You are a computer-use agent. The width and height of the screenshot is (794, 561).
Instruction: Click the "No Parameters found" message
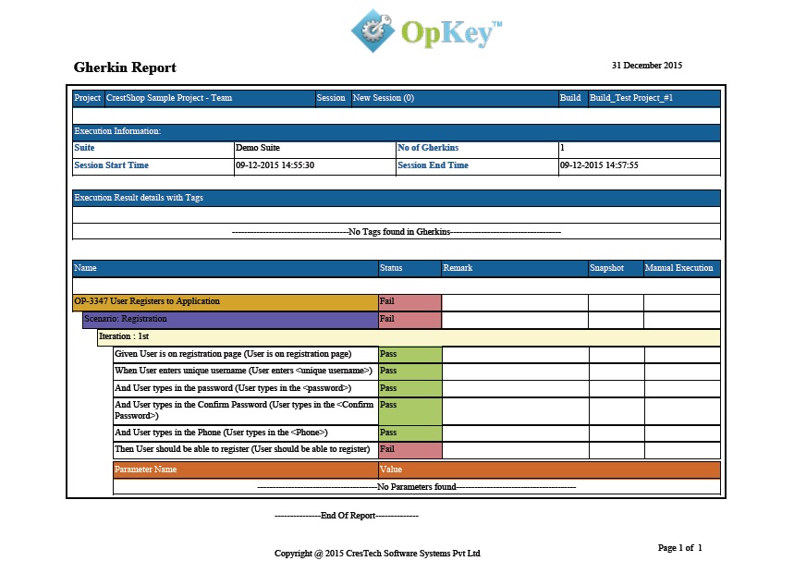pyautogui.click(x=417, y=487)
